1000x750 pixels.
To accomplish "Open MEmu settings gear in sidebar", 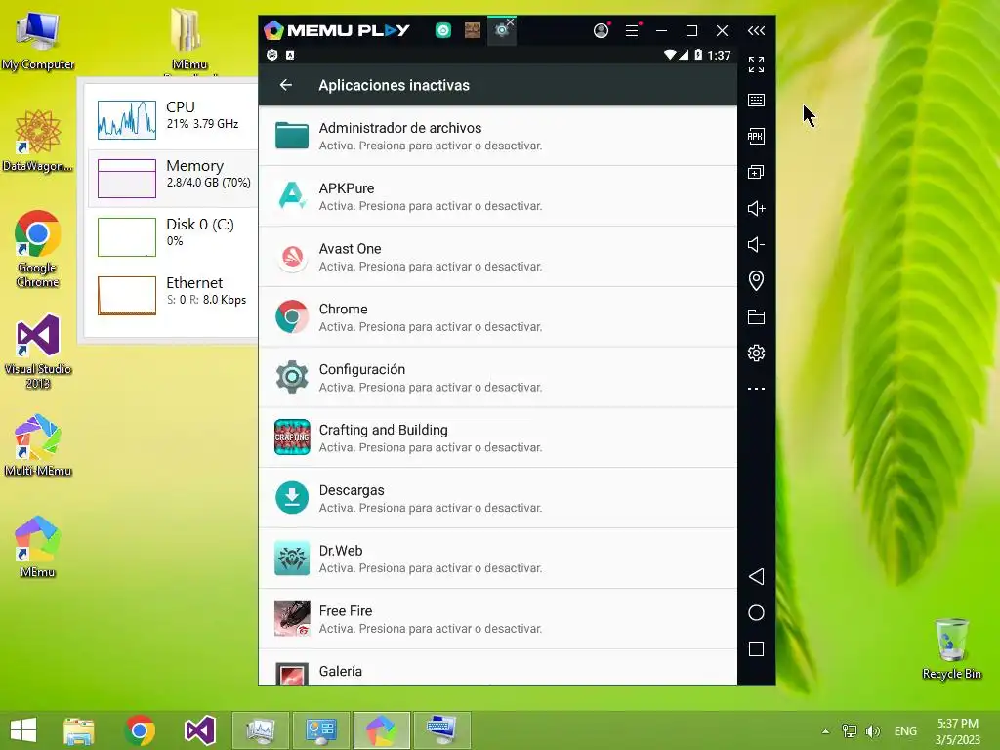I will point(756,353).
